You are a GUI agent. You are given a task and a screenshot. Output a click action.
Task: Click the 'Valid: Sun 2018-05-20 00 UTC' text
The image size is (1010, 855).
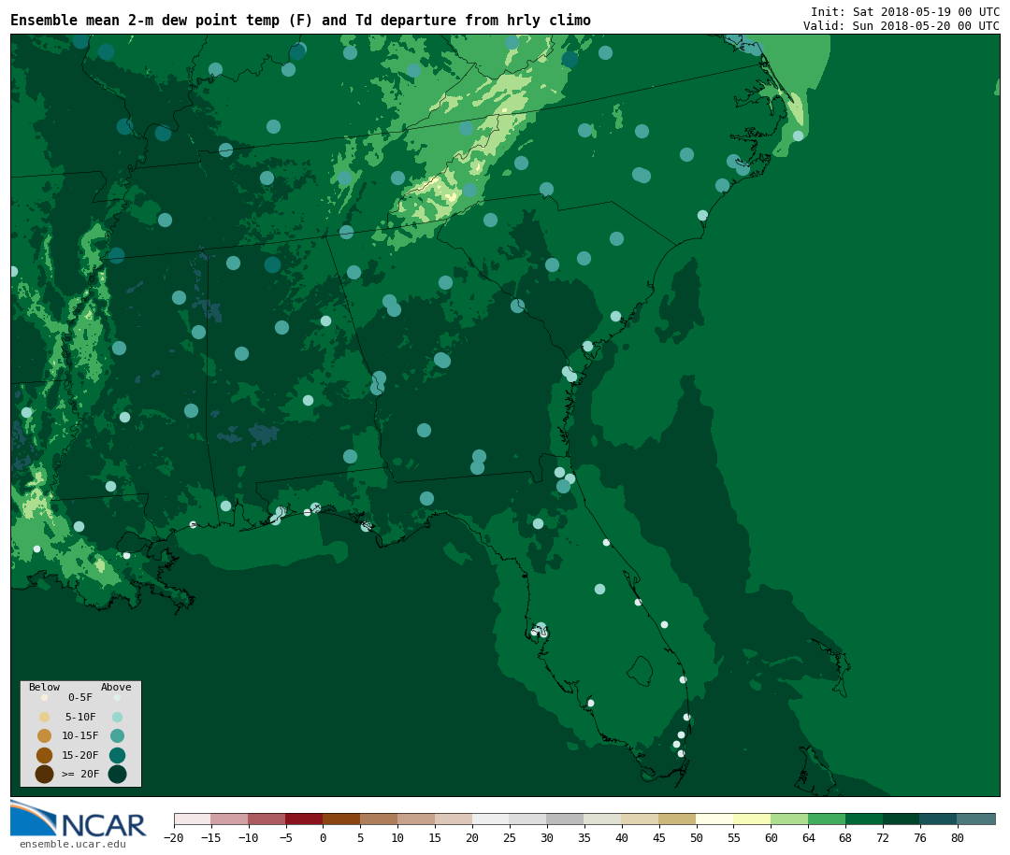coord(902,26)
